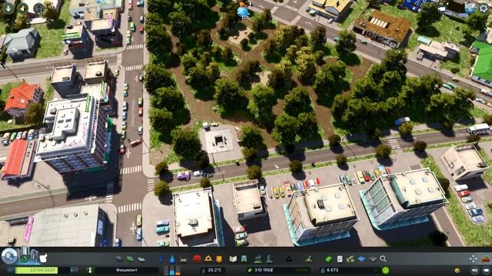The height and width of the screenshot is (276, 492).
Task: Open the Roads build menu
Action: (118, 259)
